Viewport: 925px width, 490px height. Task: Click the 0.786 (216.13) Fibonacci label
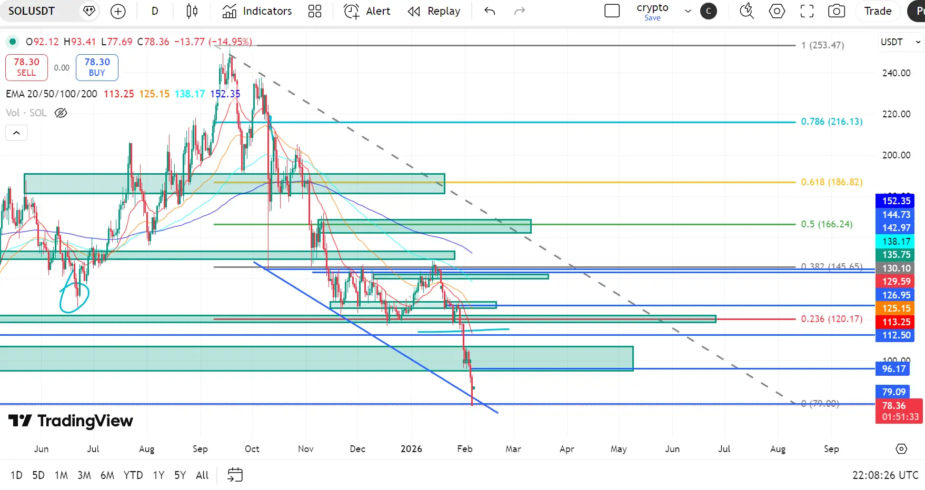pos(832,122)
